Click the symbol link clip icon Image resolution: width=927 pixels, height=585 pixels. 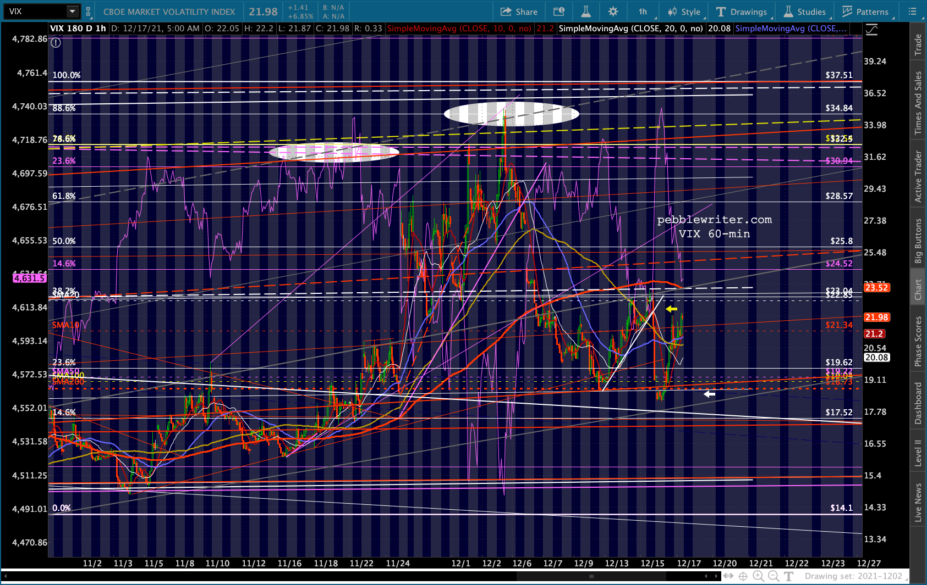click(x=89, y=12)
